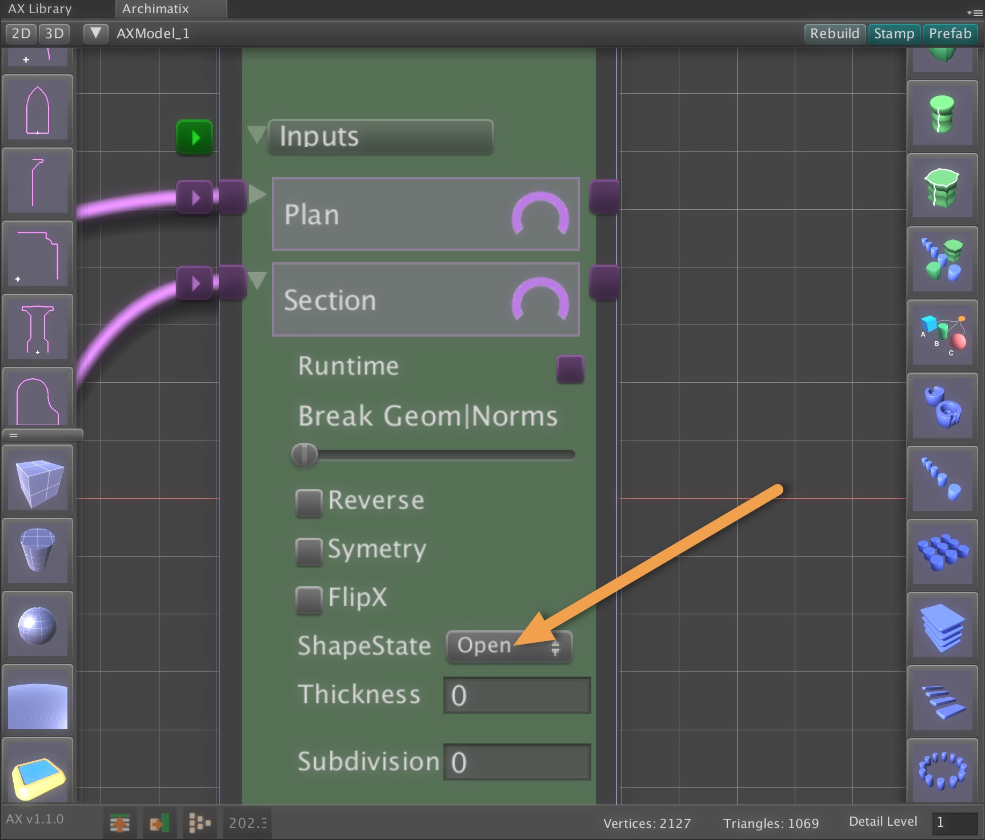Click the Detail Level input field
Screen dimensions: 985x840
pyautogui.click(x=955, y=823)
